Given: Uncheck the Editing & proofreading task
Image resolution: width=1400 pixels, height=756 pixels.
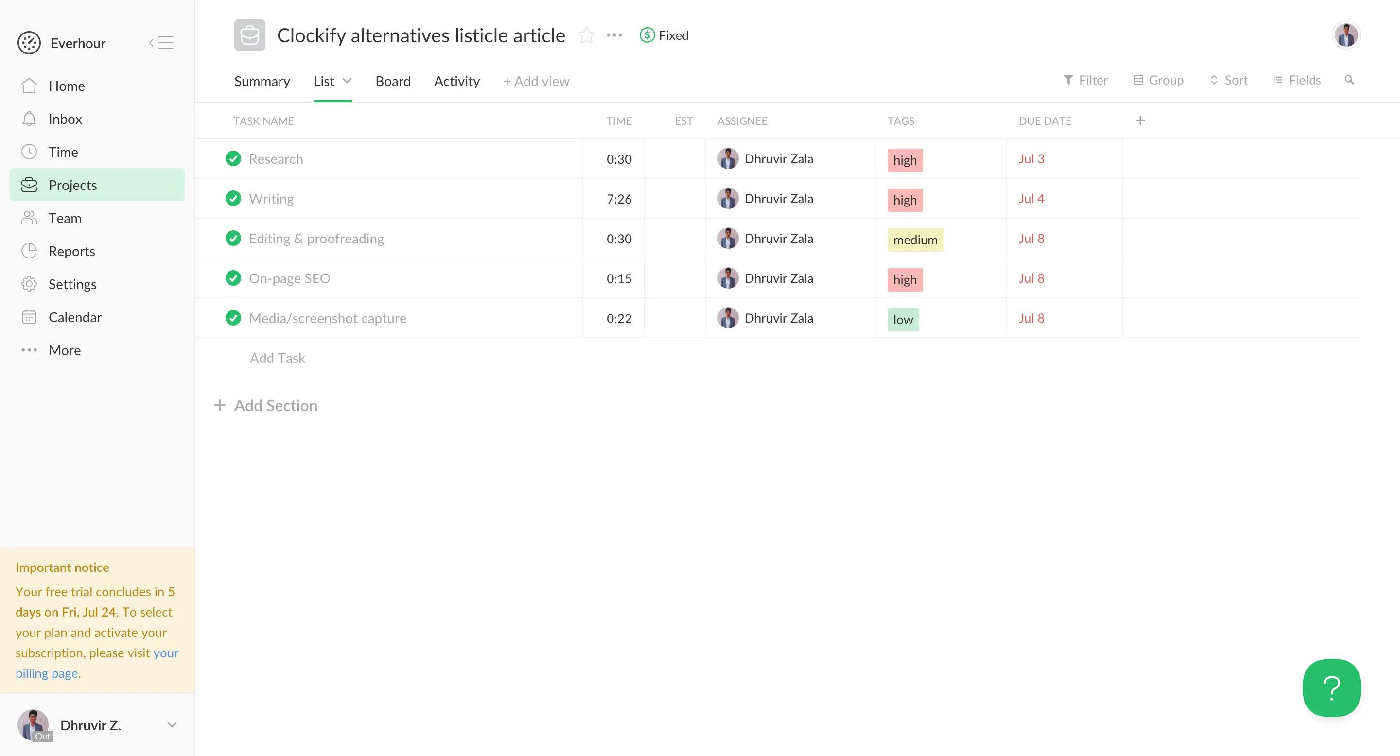Looking at the screenshot, I should click(x=233, y=239).
